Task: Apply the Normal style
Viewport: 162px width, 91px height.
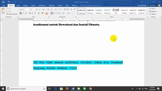Action: click(82, 11)
